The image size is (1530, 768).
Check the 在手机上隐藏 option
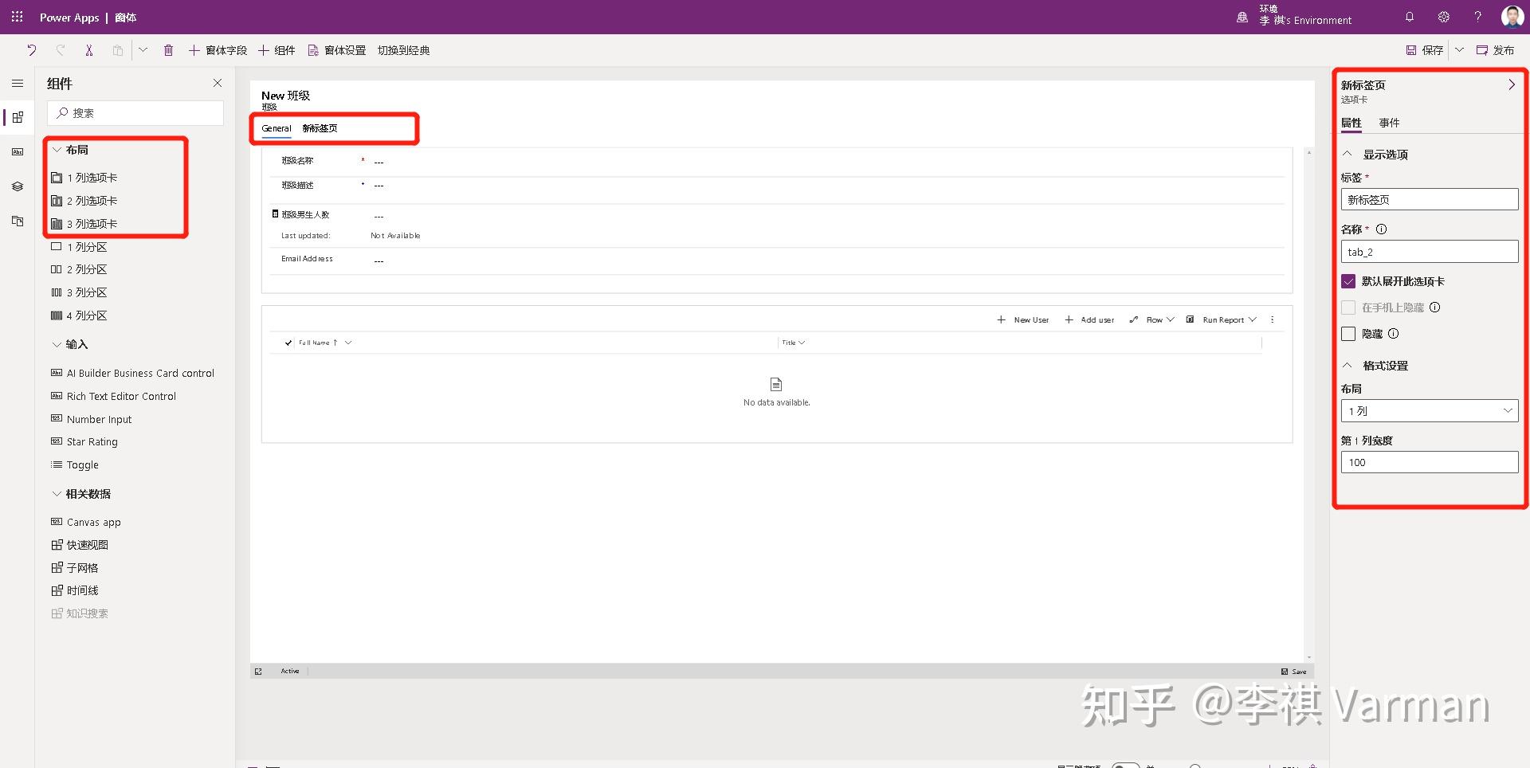click(x=1349, y=308)
